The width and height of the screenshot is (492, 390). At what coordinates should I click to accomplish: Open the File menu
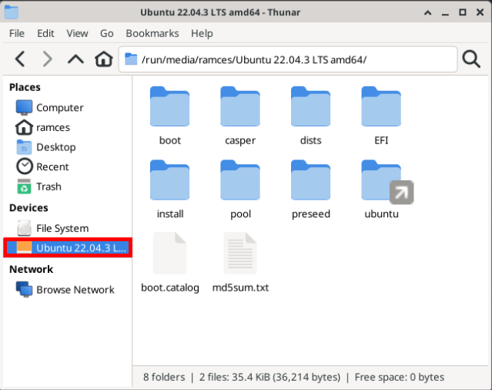point(17,33)
